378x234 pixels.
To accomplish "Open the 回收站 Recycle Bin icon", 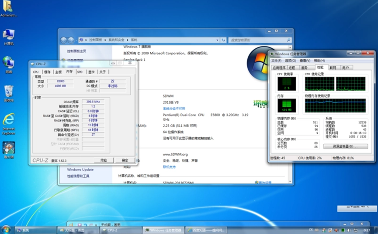I will 9,94.
